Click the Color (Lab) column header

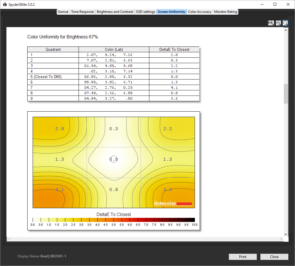click(114, 49)
